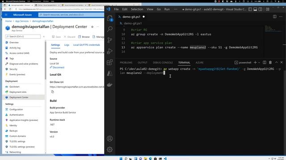
Task: Open the File menu
Action: (116, 9)
